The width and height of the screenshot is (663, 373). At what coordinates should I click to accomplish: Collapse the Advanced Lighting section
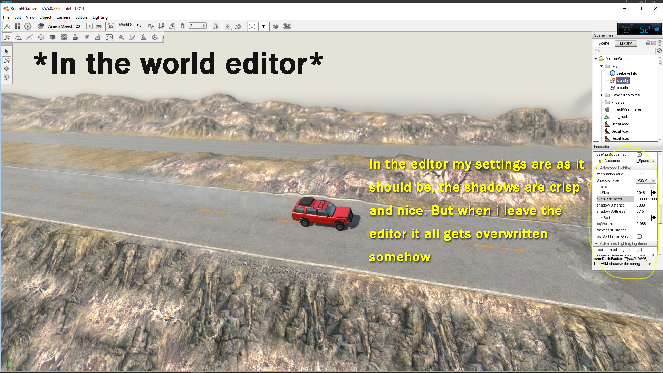[x=596, y=168]
